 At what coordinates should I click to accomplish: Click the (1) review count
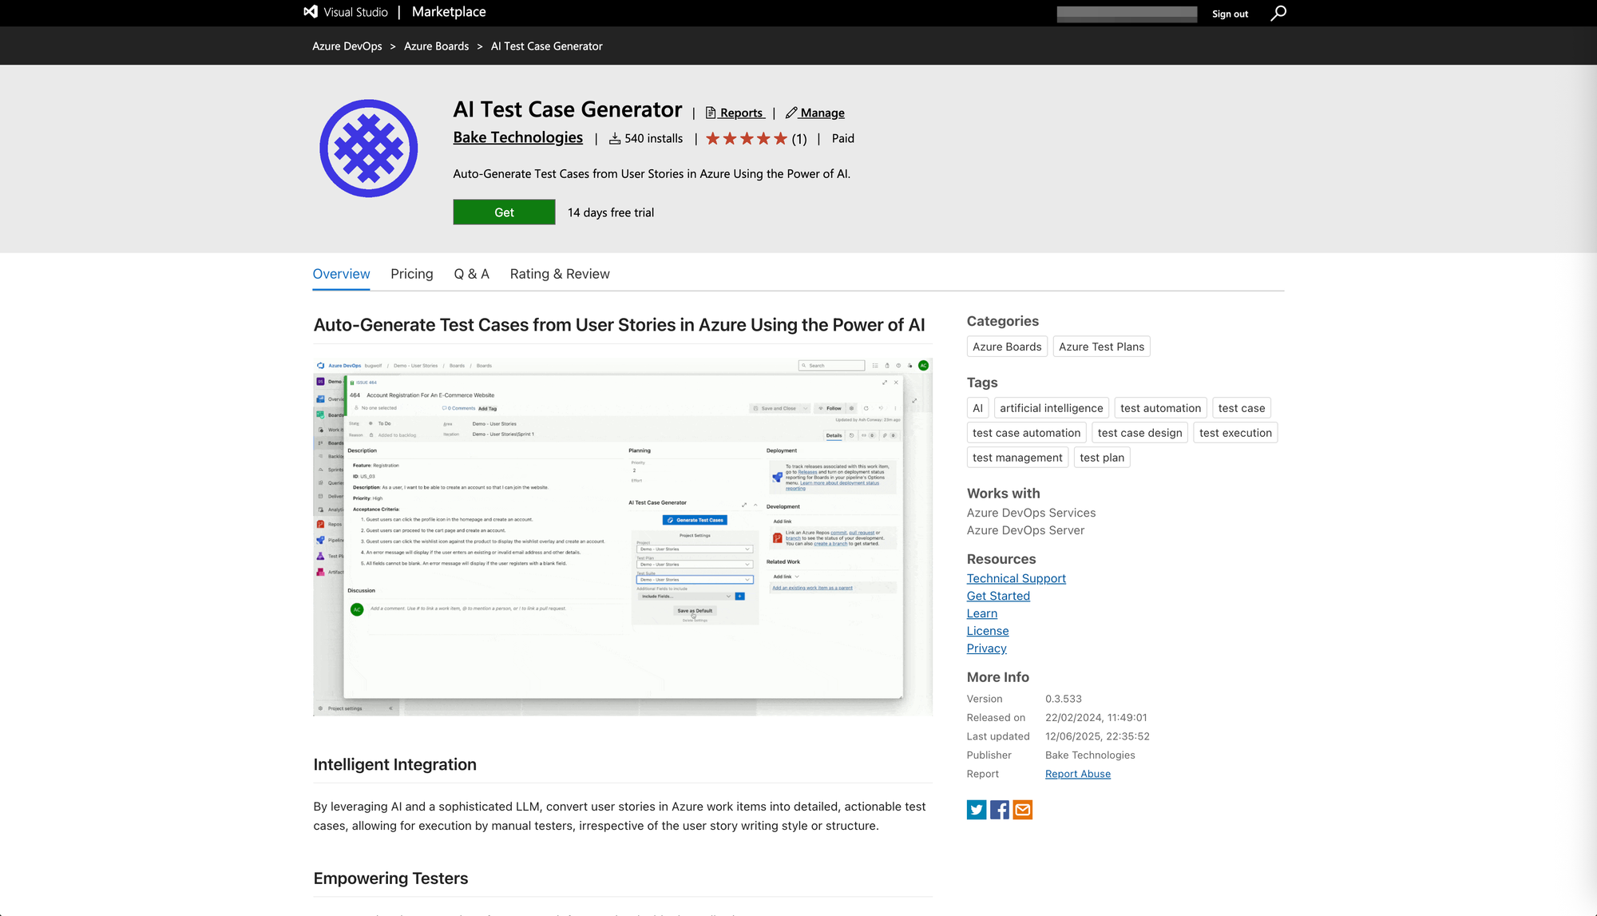pos(799,139)
